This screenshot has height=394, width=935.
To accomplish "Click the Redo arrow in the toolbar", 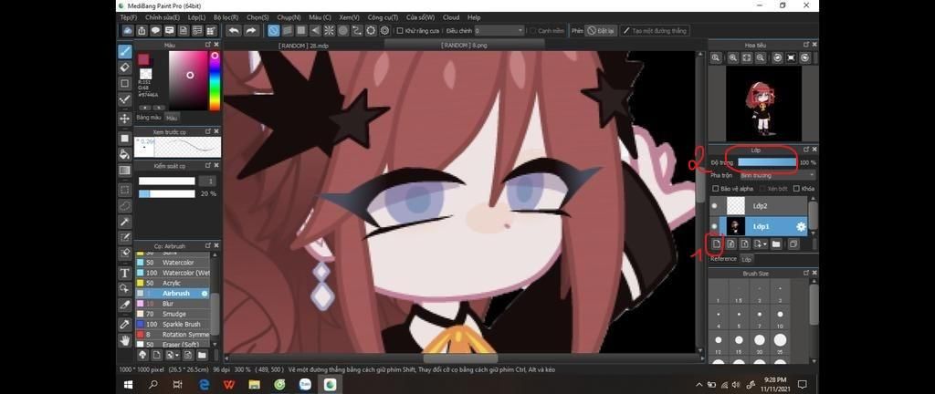I will tap(251, 30).
